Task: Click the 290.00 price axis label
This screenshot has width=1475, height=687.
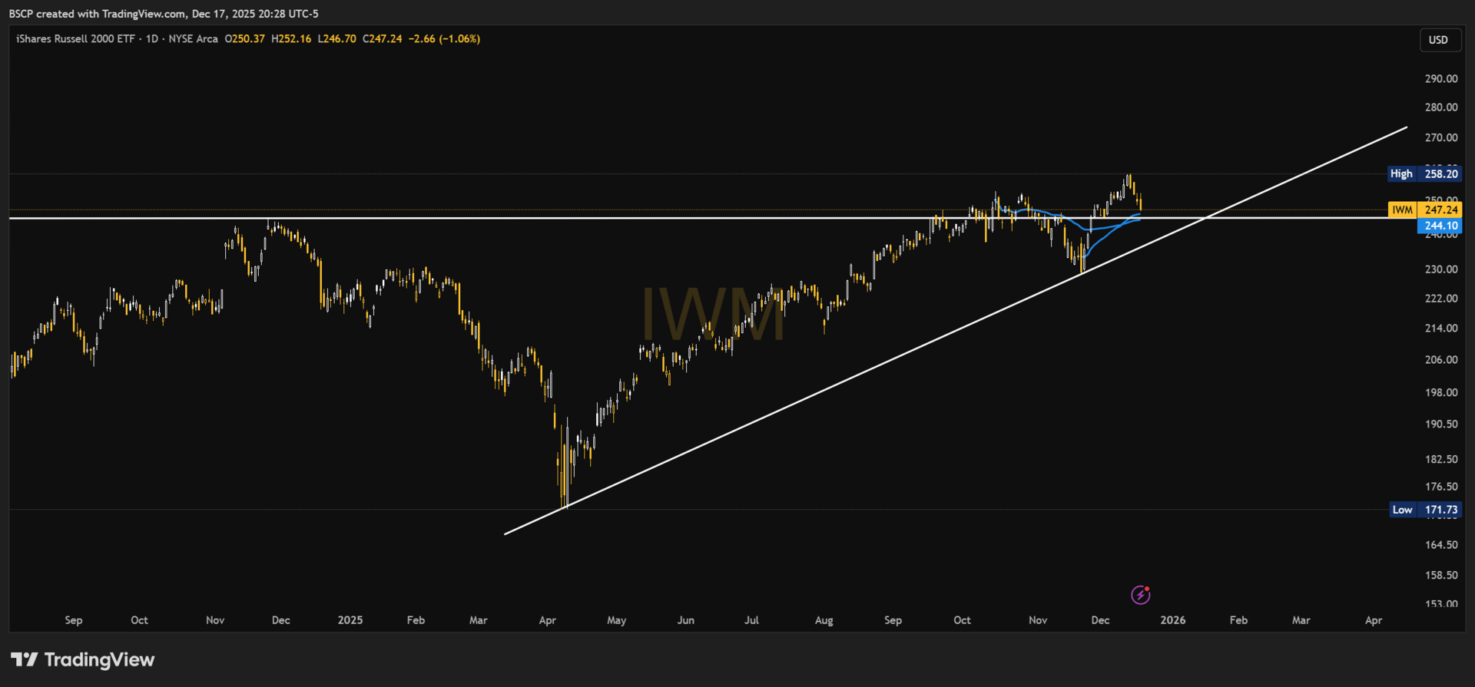Action: (1441, 78)
